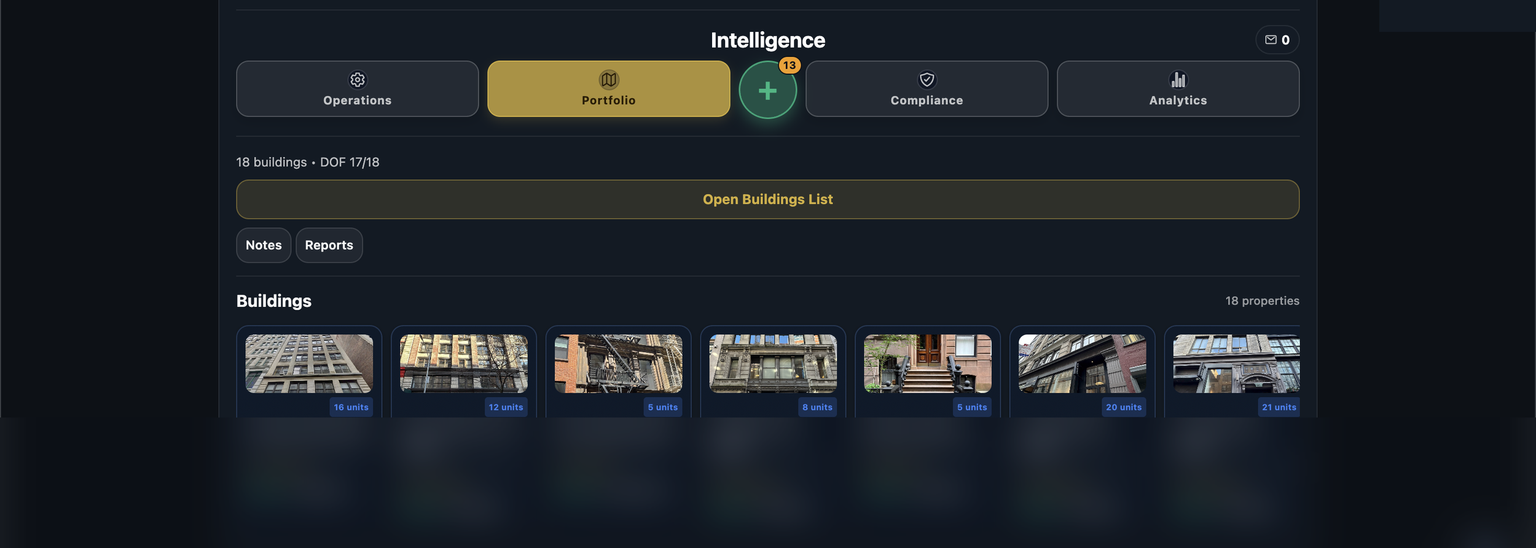Image resolution: width=1536 pixels, height=548 pixels.
Task: Open the Notes section
Action: pos(264,245)
